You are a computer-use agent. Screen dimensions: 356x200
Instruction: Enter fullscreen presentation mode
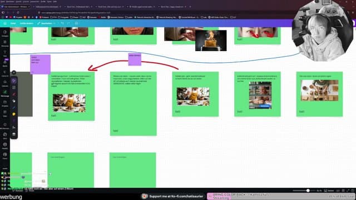click(348, 191)
